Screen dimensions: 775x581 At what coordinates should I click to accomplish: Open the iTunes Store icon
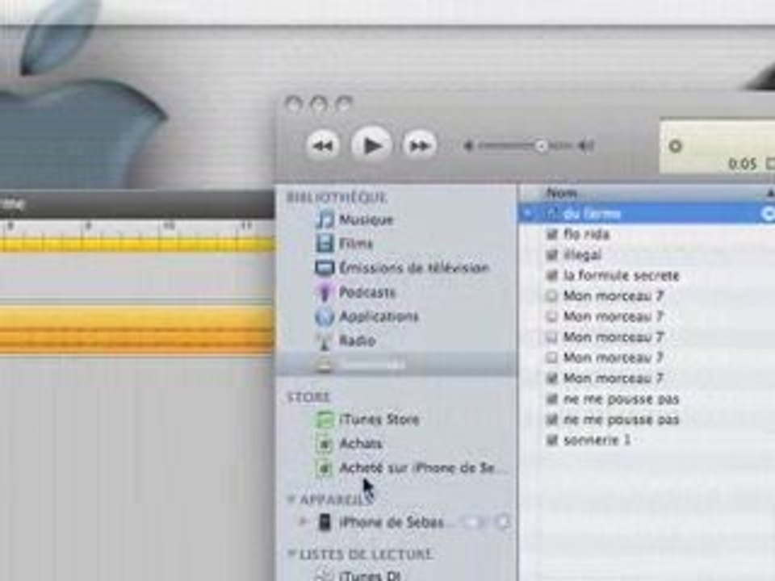click(x=325, y=420)
